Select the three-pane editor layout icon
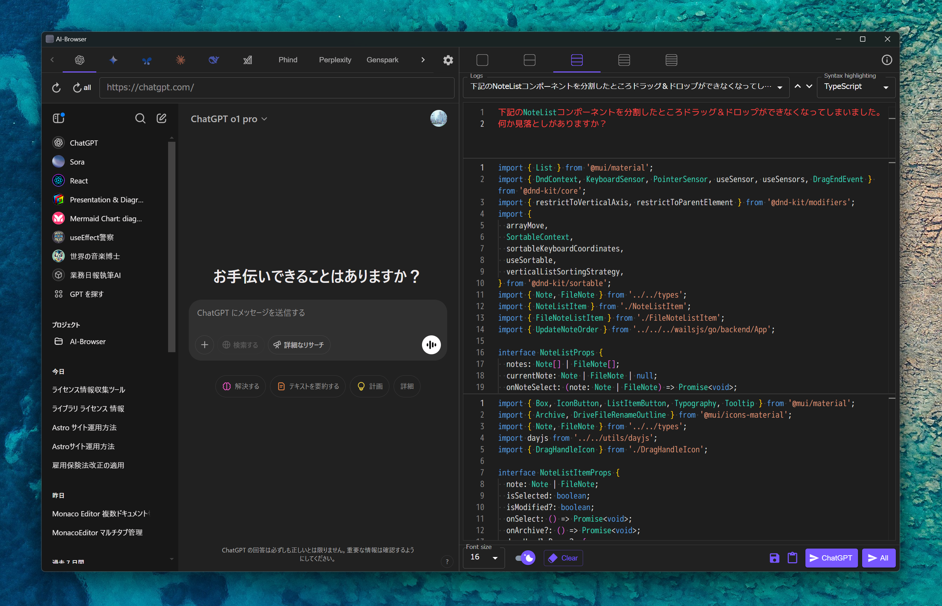Screen dimensions: 942x606 (576, 60)
